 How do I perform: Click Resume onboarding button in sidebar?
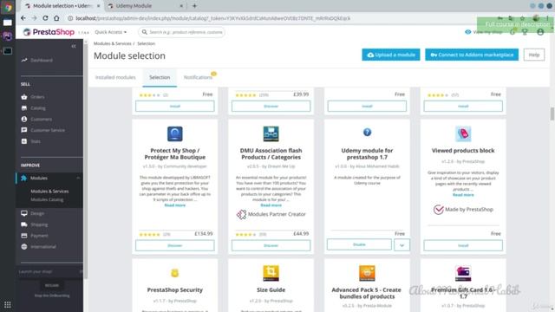(52, 285)
